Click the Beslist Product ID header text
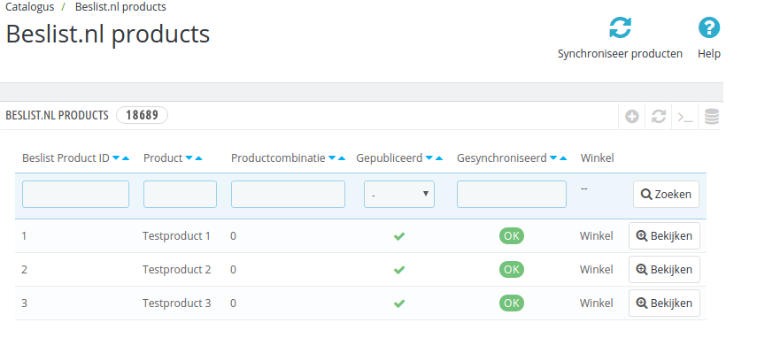 66,158
